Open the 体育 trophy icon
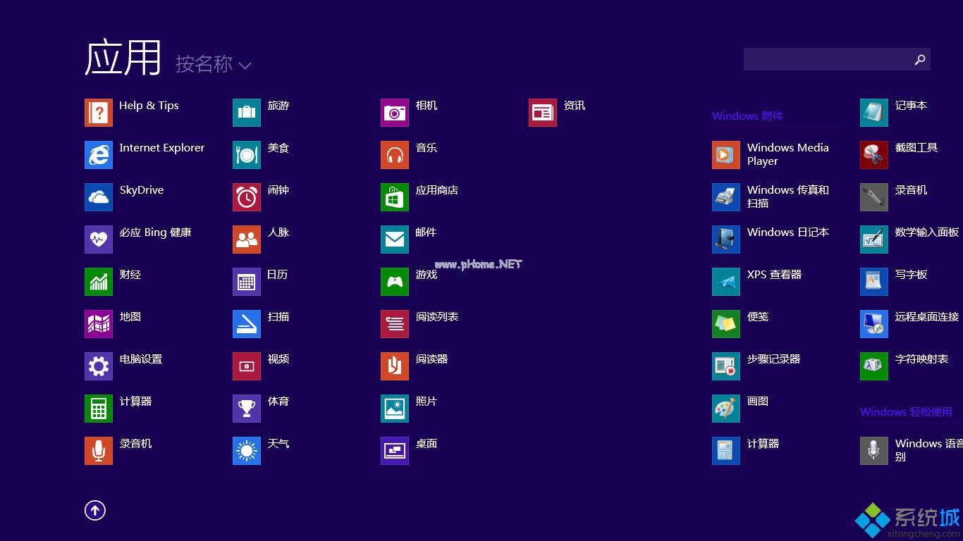The image size is (963, 541). click(247, 409)
